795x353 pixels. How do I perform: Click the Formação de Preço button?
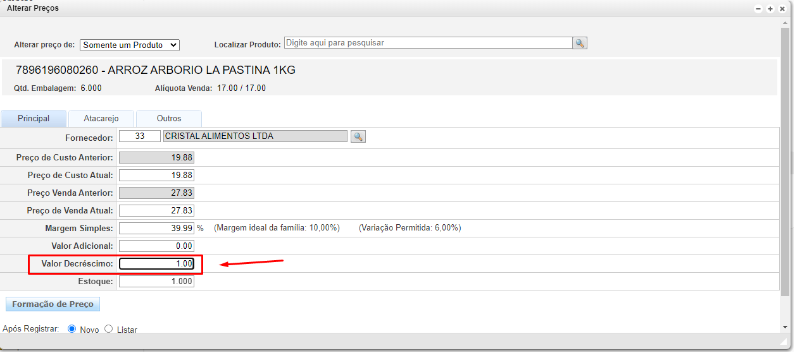pos(53,304)
